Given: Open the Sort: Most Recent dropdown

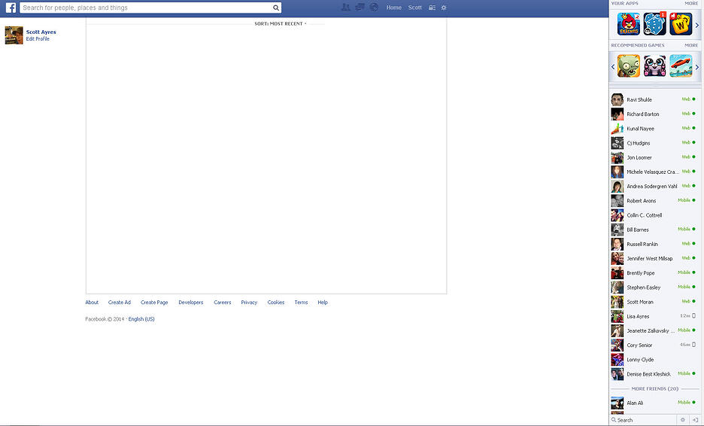Looking at the screenshot, I should [280, 24].
